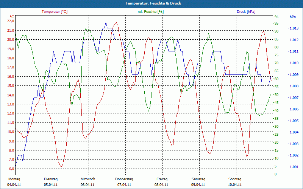Image resolution: width=303 pixels, height=189 pixels.
Task: Click the 'Sonntag' day label
Action: tap(235, 179)
